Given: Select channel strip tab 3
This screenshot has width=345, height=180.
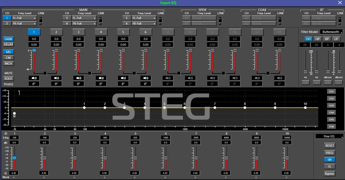Looking at the screenshot, I should (78, 32).
